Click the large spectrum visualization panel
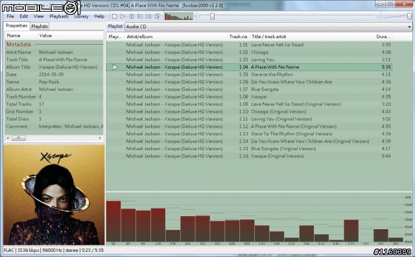The image size is (415, 257). [259, 218]
